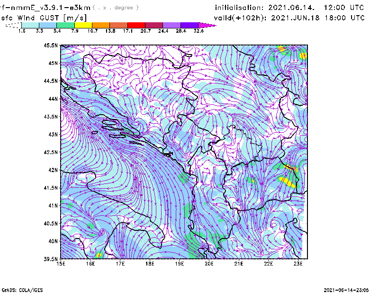Click the model name text ending 'e3km'
This screenshot has height=293, width=379.
pos(45,8)
